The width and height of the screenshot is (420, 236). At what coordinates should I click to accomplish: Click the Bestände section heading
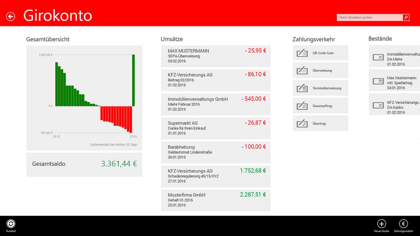pyautogui.click(x=380, y=38)
